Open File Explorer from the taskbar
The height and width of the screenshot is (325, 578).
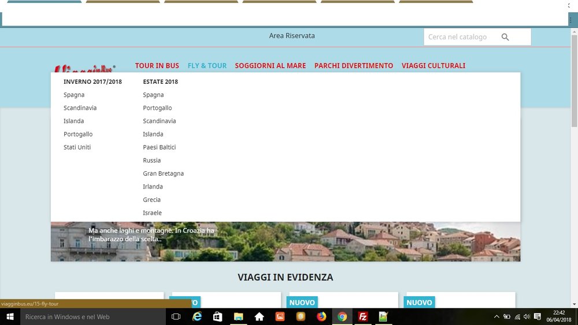tap(239, 316)
